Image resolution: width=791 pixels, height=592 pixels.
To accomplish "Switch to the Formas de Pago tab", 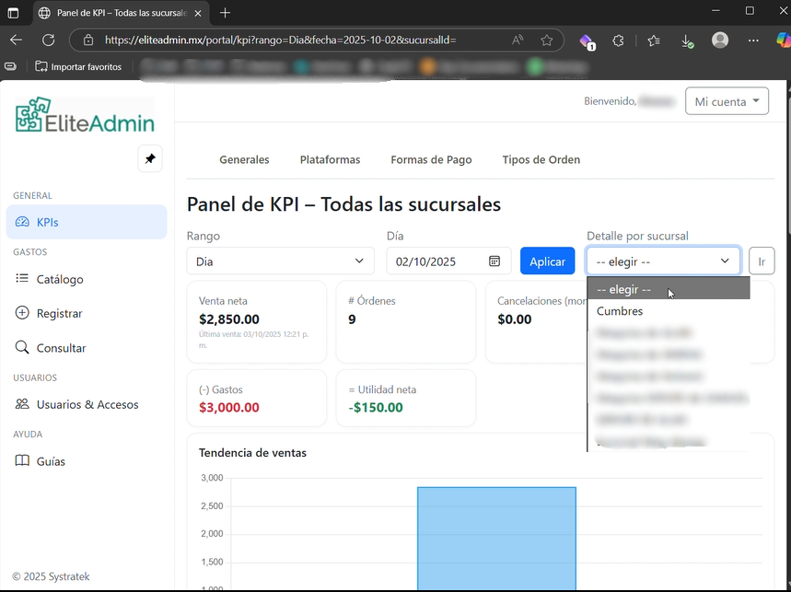I will (x=431, y=159).
